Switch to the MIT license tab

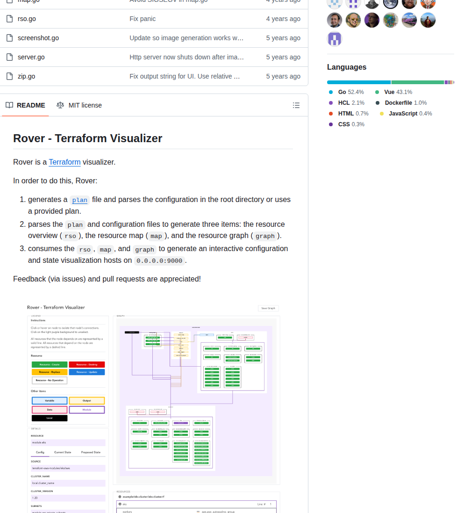click(x=79, y=105)
